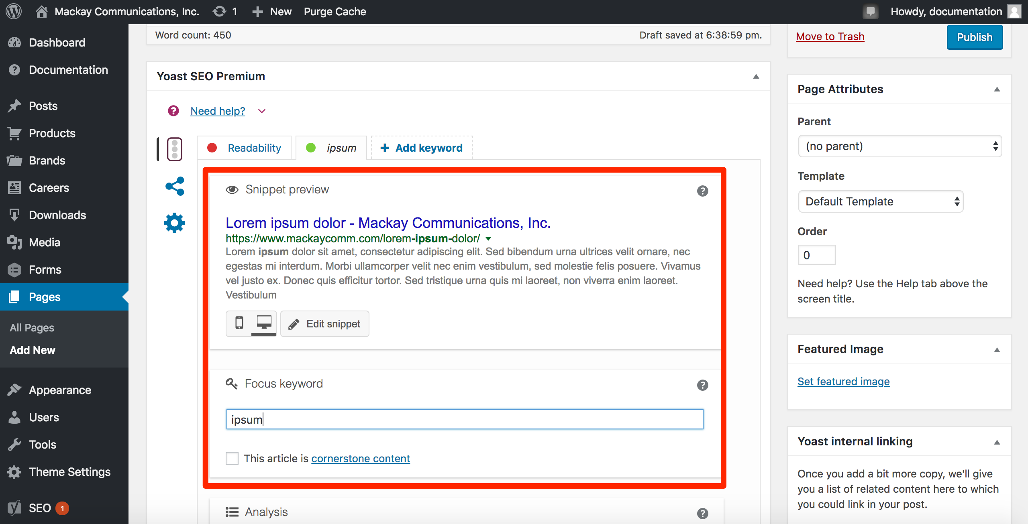
Task: Check the cornerstone content checkbox
Action: (232, 458)
